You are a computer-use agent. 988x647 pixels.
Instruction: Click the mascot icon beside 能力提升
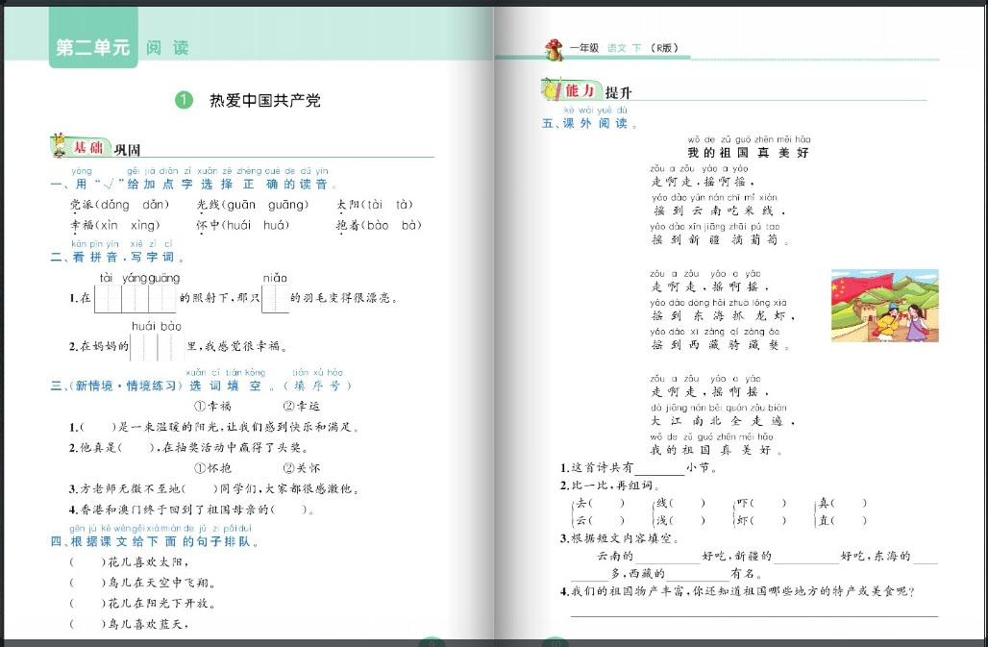(551, 88)
